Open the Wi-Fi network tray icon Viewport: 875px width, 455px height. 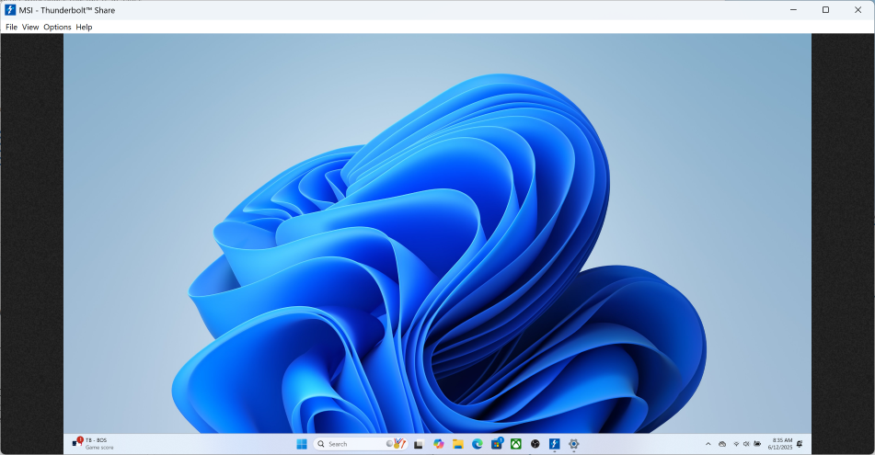pos(736,444)
